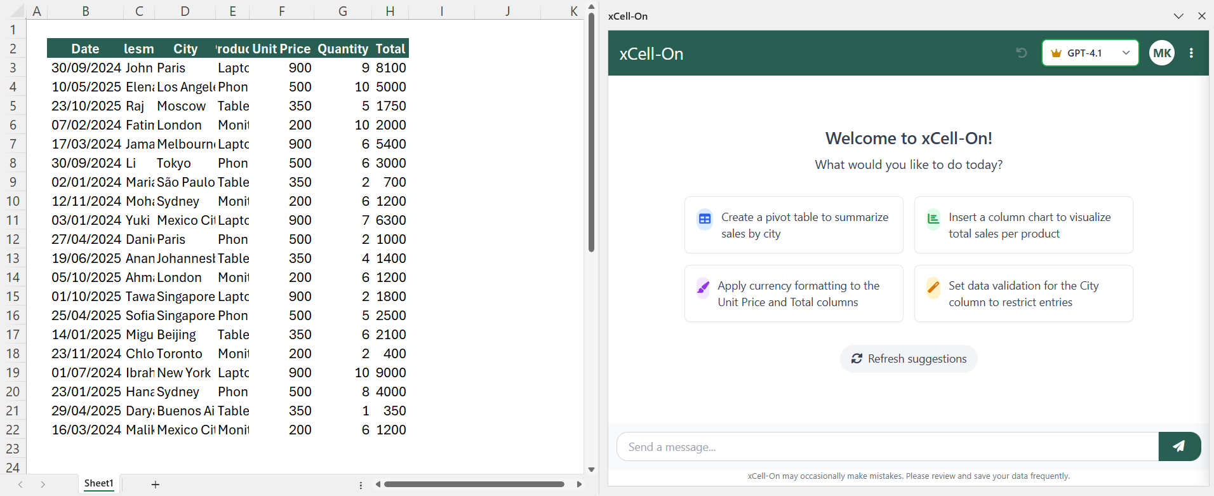
Task: Click previous sheet navigation arrow
Action: tap(20, 485)
